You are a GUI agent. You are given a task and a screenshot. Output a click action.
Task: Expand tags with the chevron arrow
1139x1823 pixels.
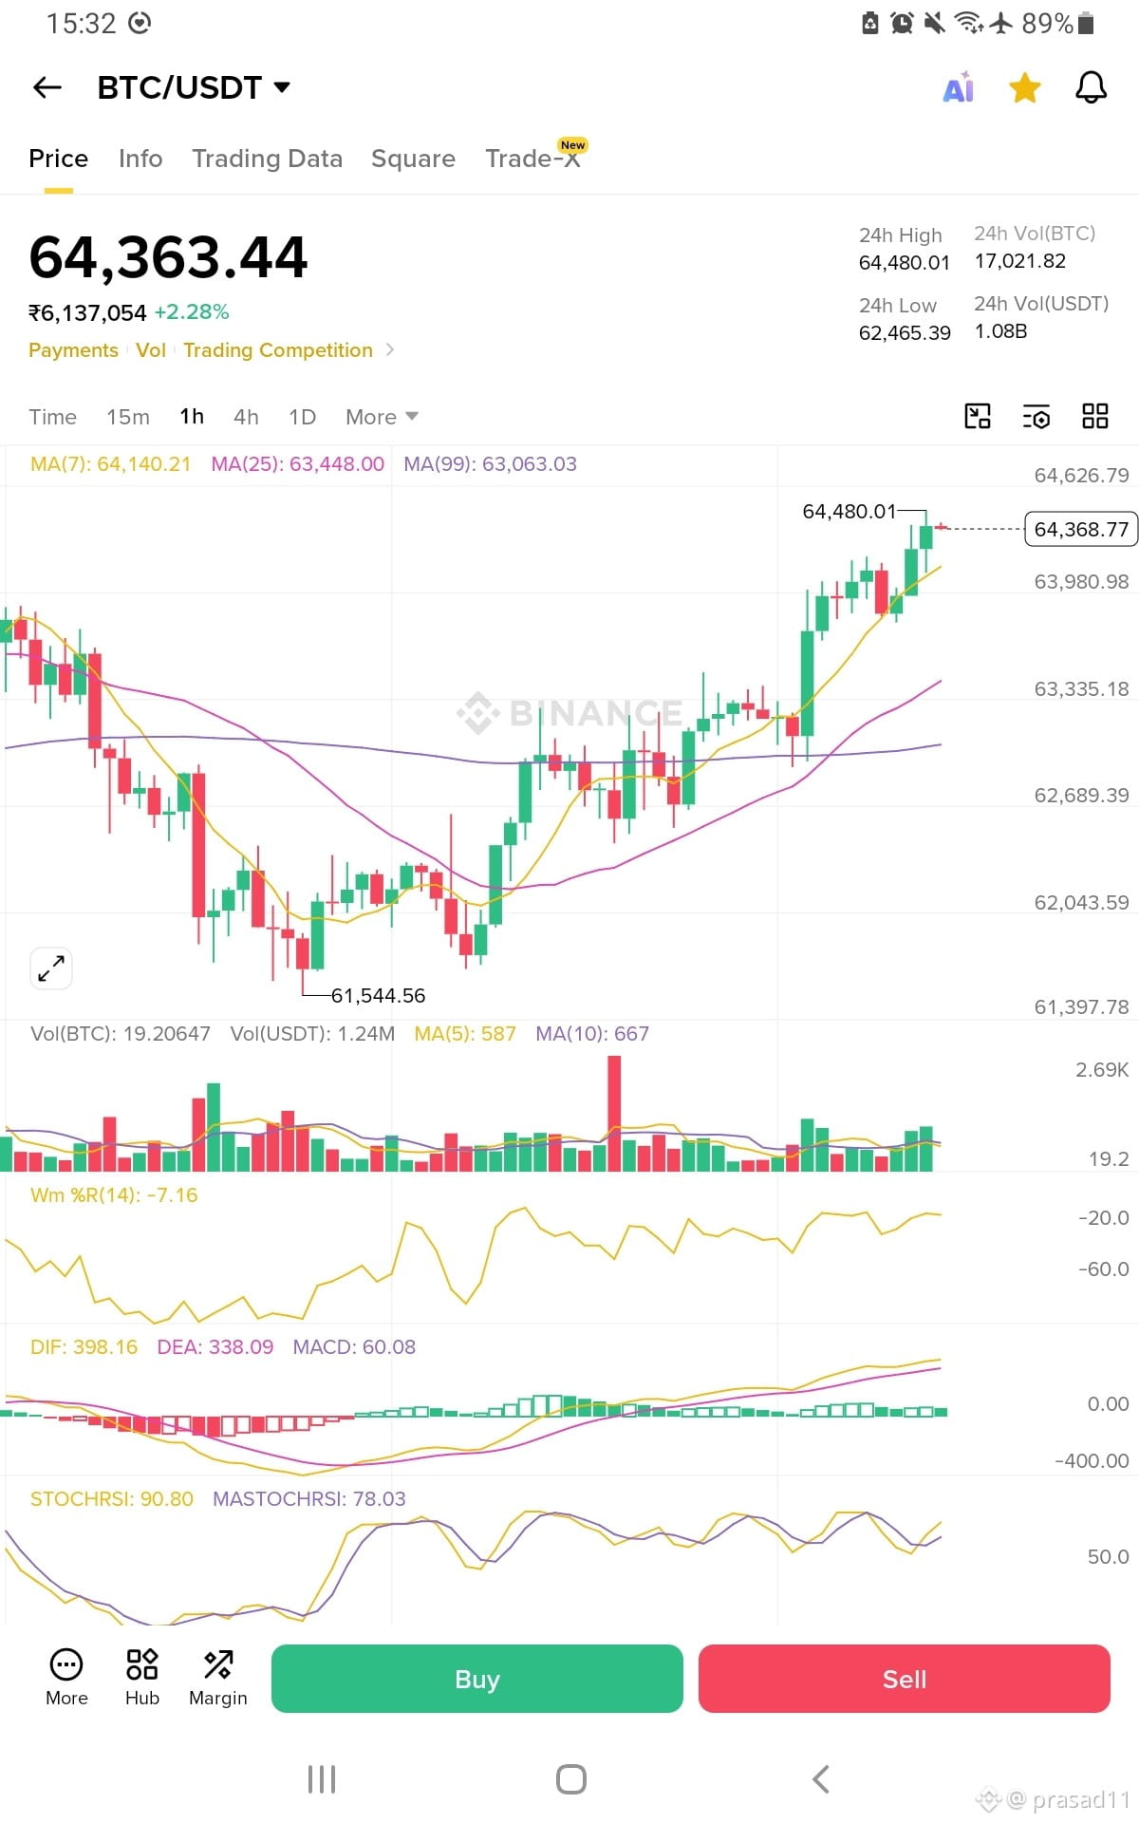point(390,350)
